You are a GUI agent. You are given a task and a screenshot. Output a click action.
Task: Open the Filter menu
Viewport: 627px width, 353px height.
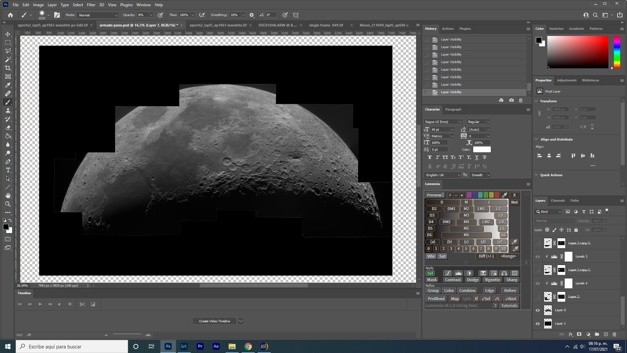pos(91,5)
